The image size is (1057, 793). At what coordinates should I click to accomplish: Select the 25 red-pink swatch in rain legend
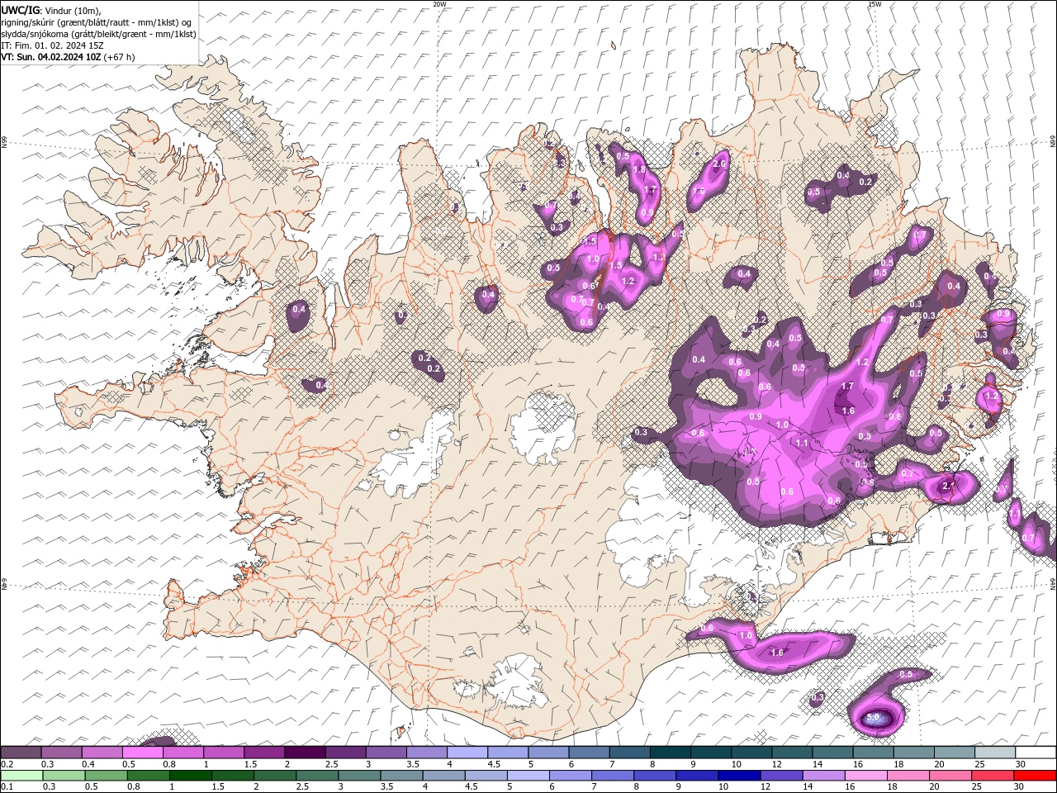pos(993,775)
